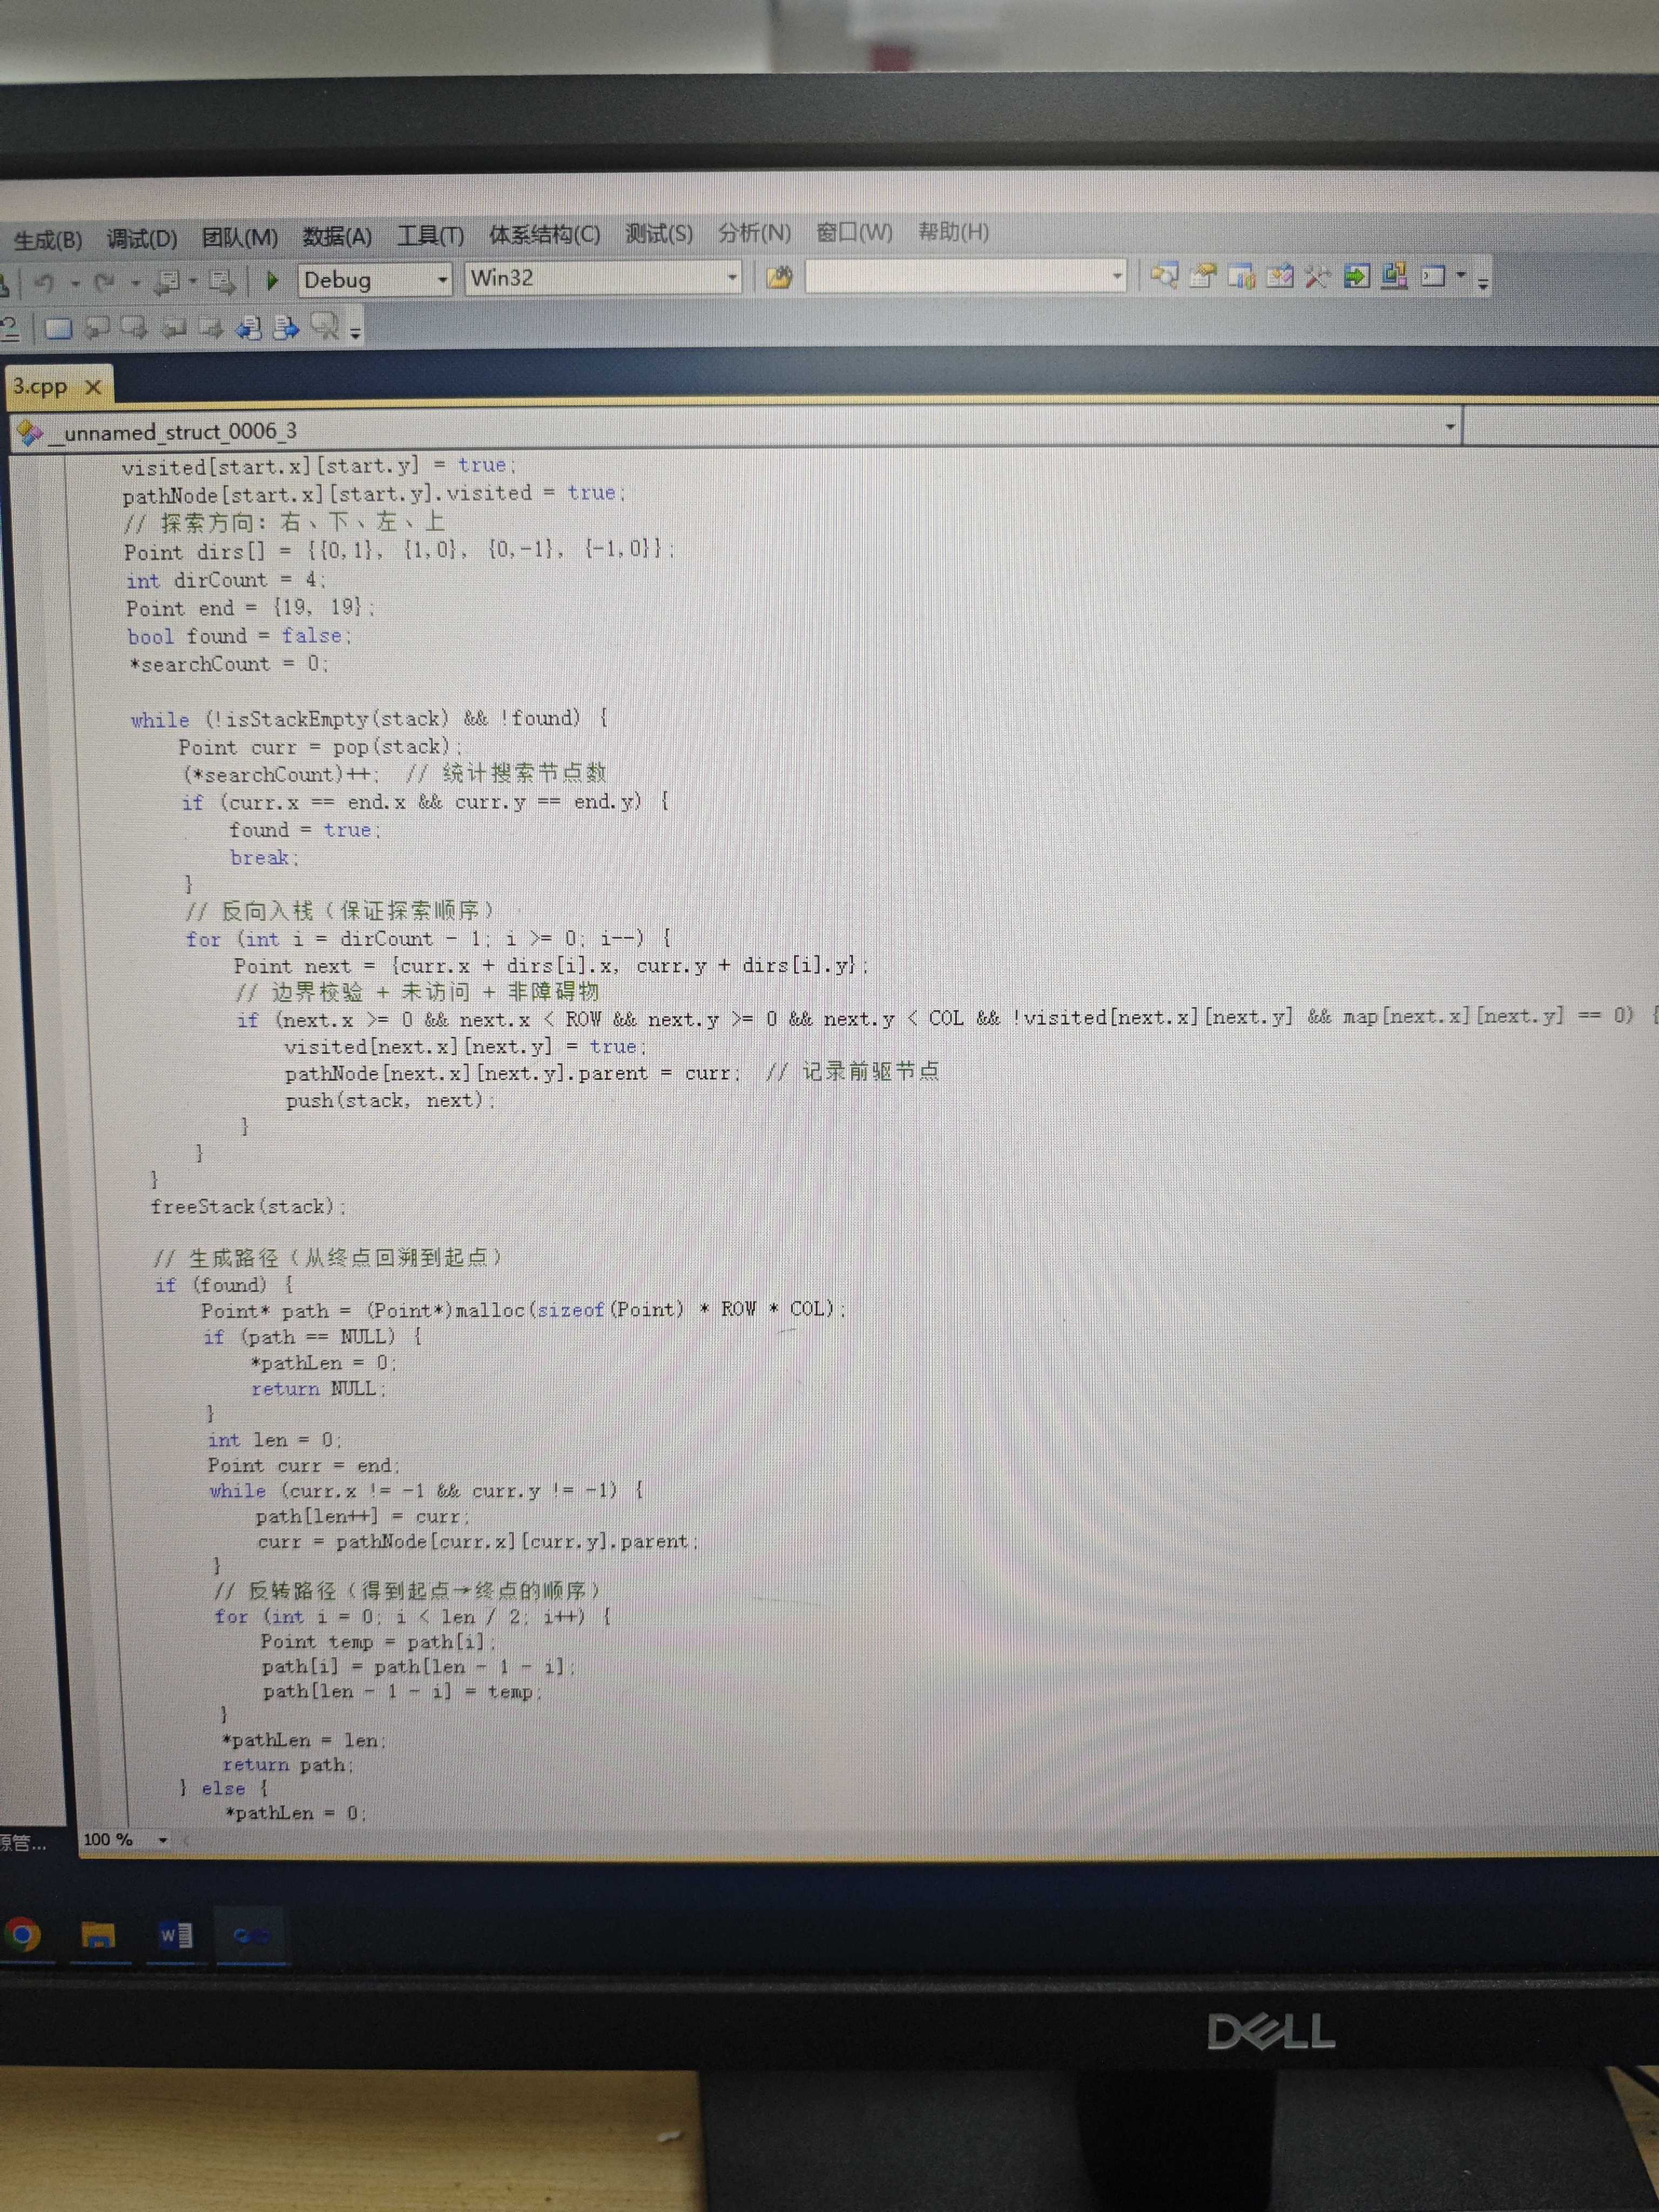This screenshot has height=2212, width=1659.
Task: Click the green Start Debugging arrow
Action: pyautogui.click(x=272, y=281)
